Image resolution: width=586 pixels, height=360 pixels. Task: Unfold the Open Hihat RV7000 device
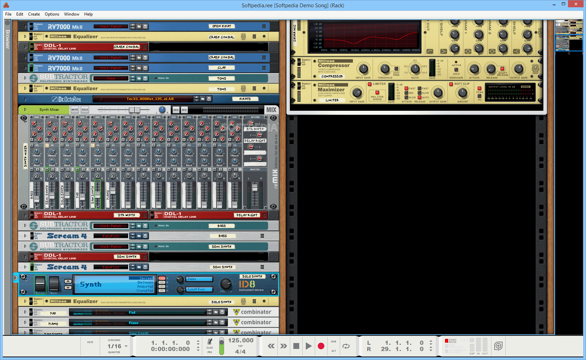pyautogui.click(x=25, y=26)
